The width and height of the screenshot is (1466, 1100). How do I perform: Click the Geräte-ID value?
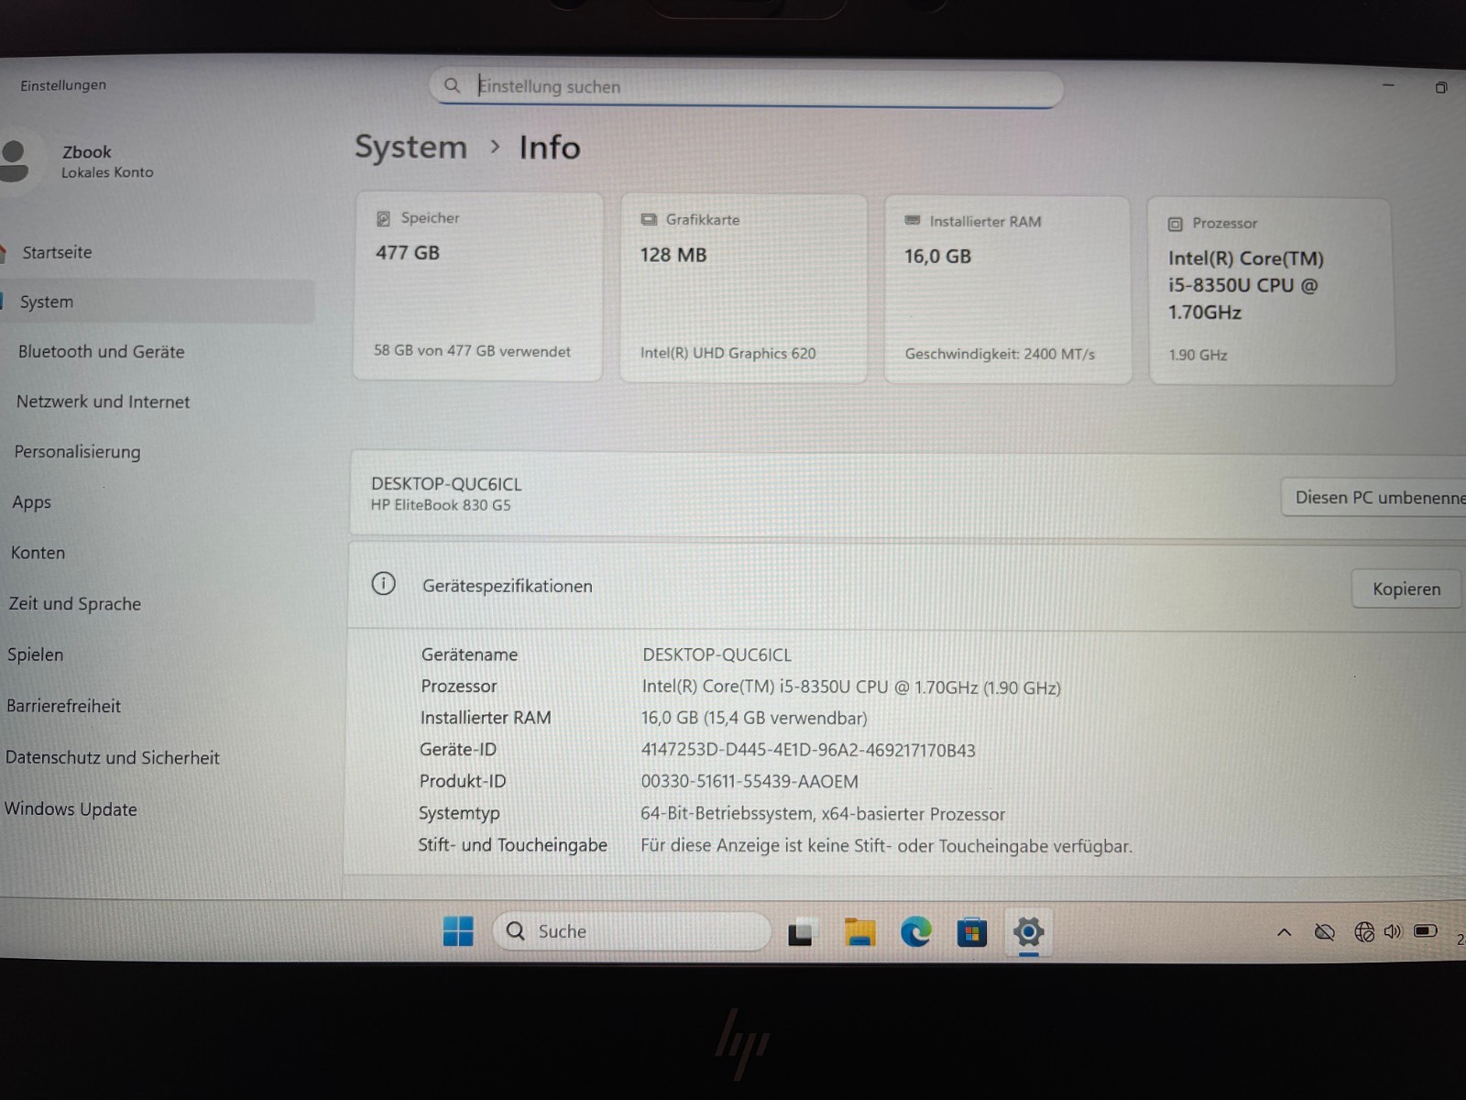(x=808, y=750)
